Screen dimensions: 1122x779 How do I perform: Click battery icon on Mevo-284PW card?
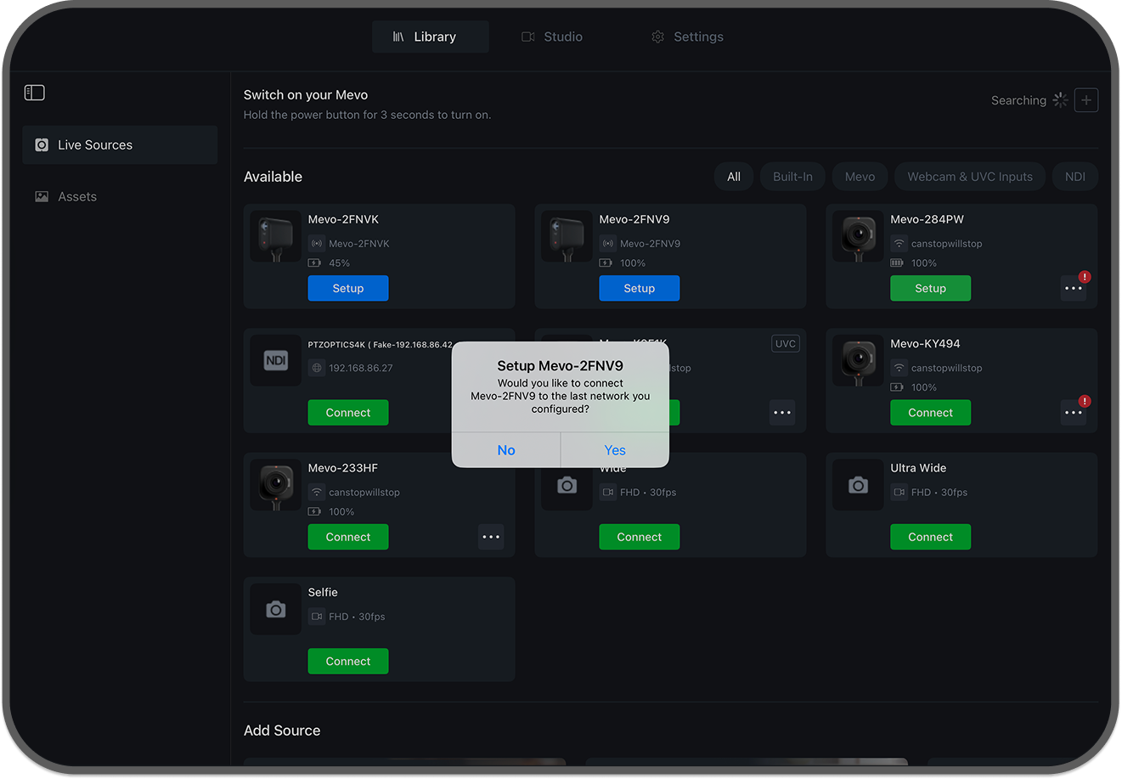897,263
